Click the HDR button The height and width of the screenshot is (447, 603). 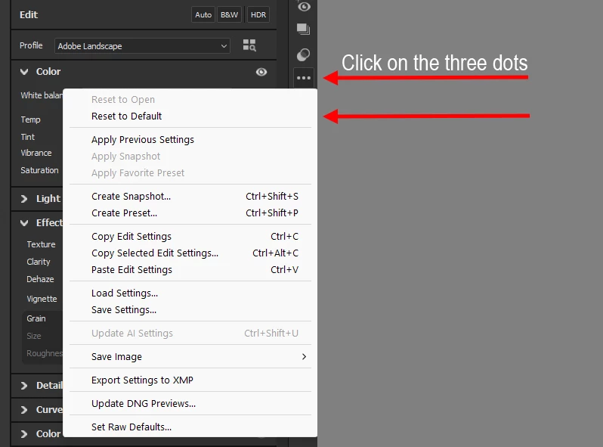(x=258, y=15)
